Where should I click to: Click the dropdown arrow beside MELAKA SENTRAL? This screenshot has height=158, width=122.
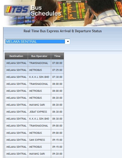tap(68, 41)
